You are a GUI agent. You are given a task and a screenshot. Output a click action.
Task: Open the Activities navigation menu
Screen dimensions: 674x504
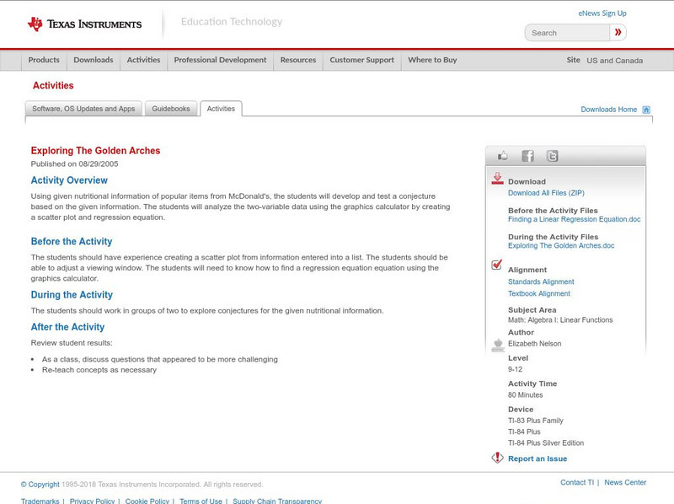coord(143,60)
